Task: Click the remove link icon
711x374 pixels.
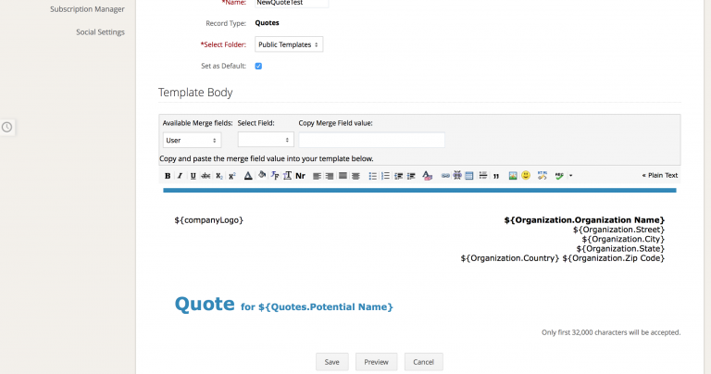Action: [457, 176]
